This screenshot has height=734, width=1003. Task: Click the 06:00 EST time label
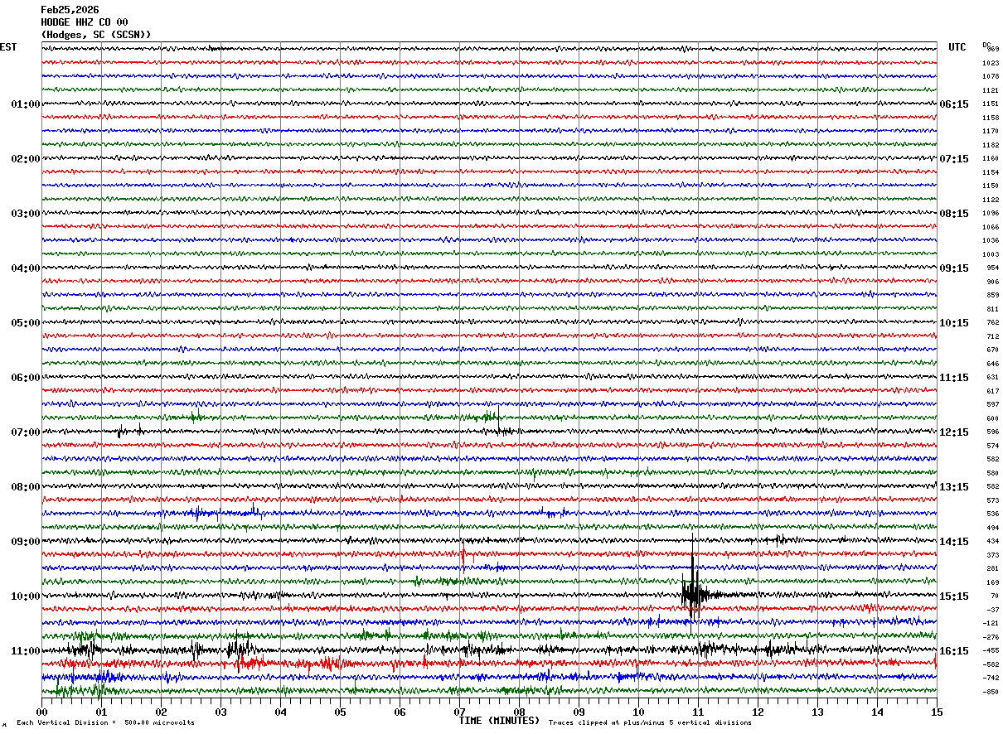(26, 378)
